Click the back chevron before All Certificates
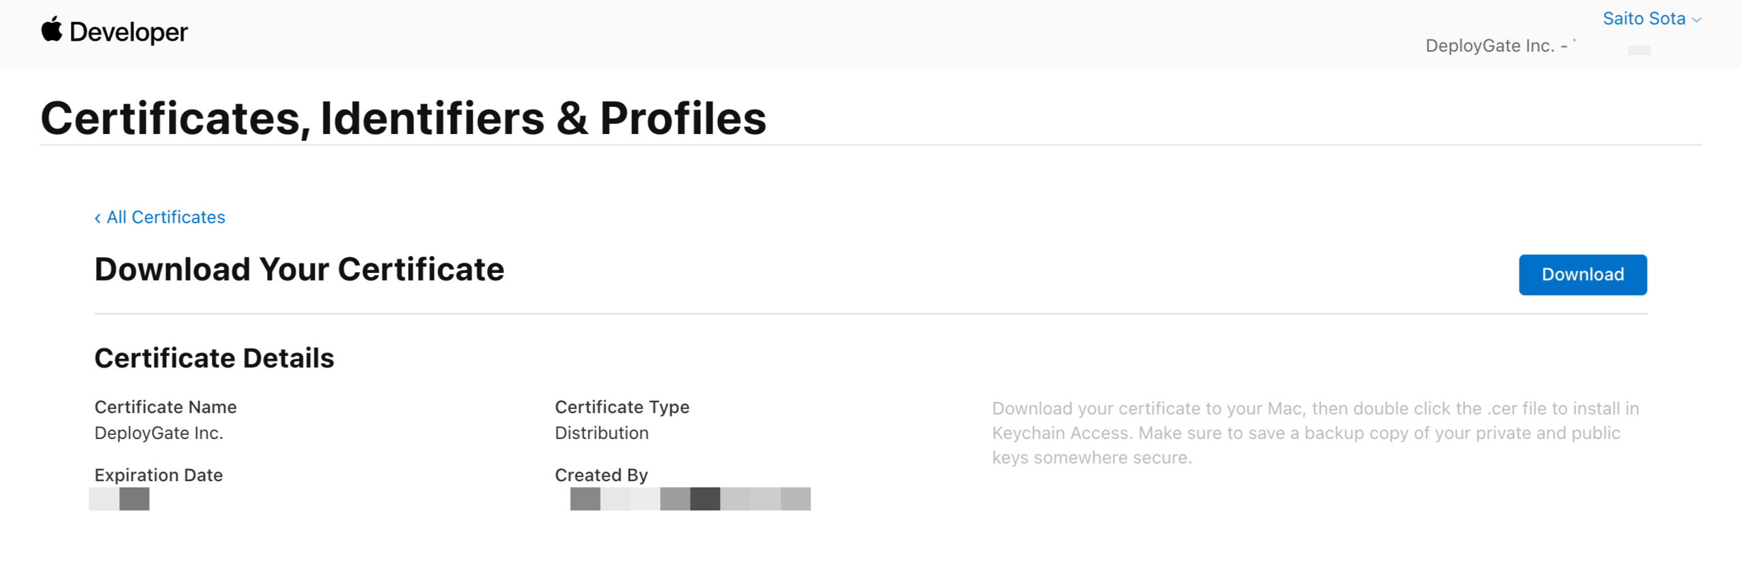1741x565 pixels. click(x=97, y=218)
